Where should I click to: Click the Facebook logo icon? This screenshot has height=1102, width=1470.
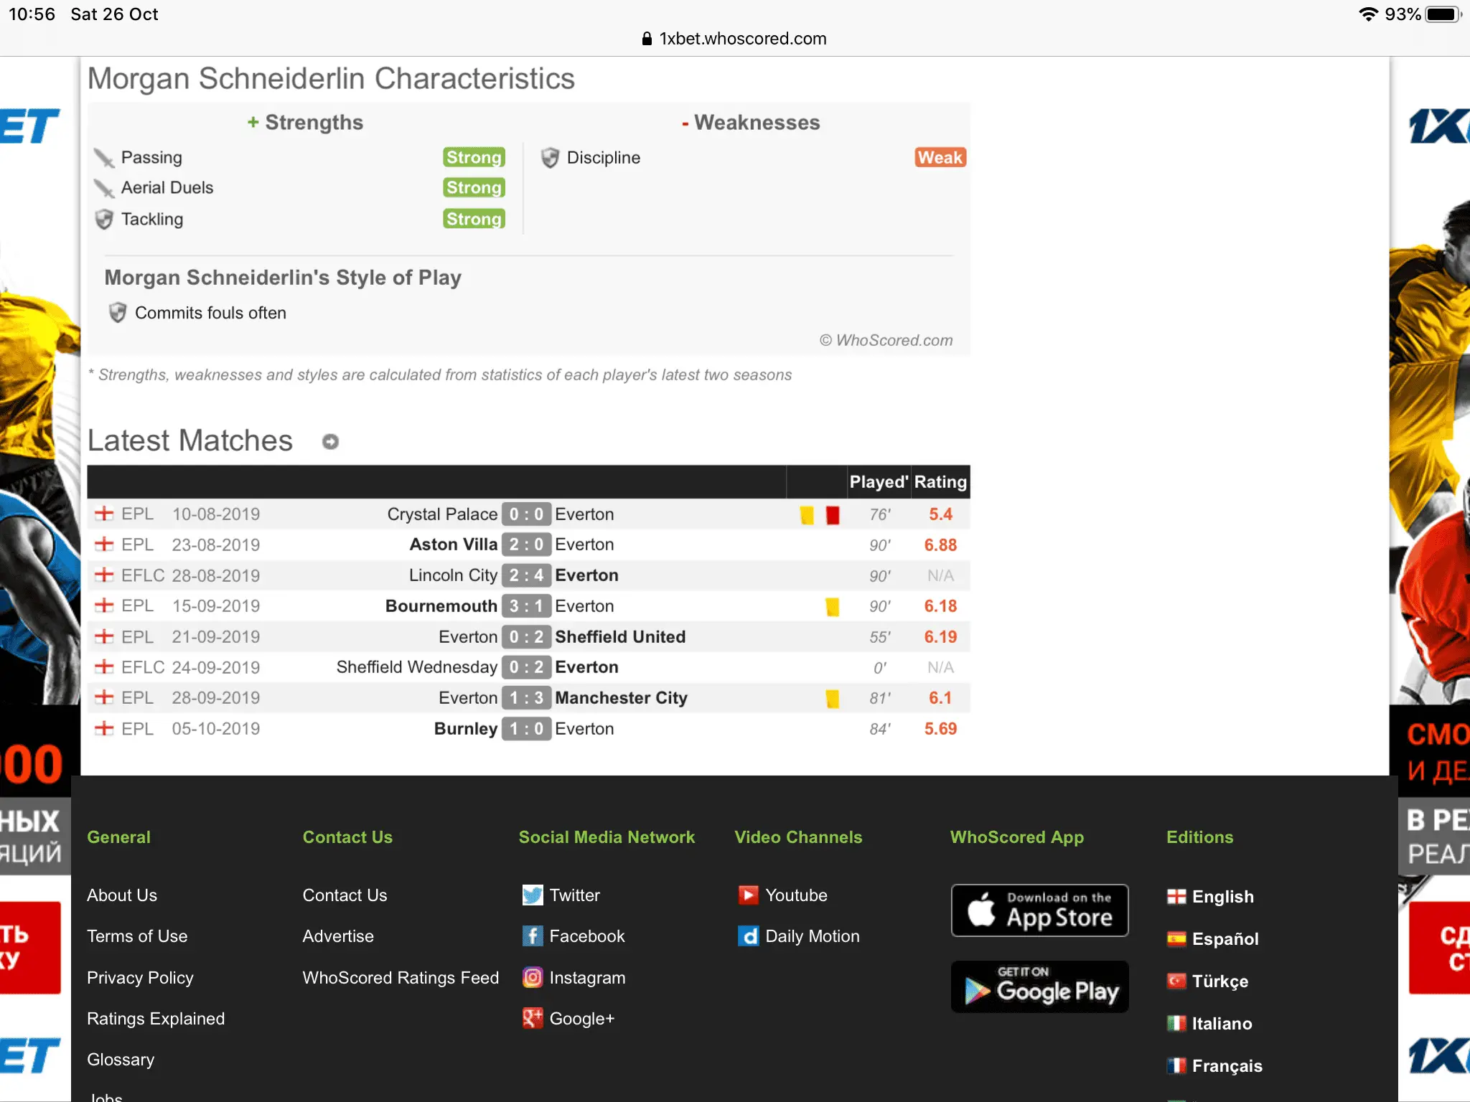[532, 936]
